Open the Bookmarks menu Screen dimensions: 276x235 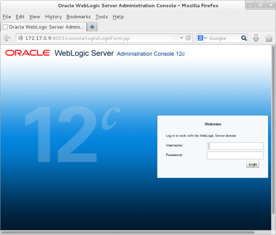[x=78, y=17]
